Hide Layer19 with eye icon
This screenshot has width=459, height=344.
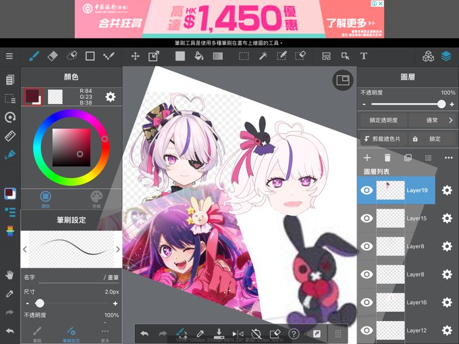pyautogui.click(x=367, y=190)
